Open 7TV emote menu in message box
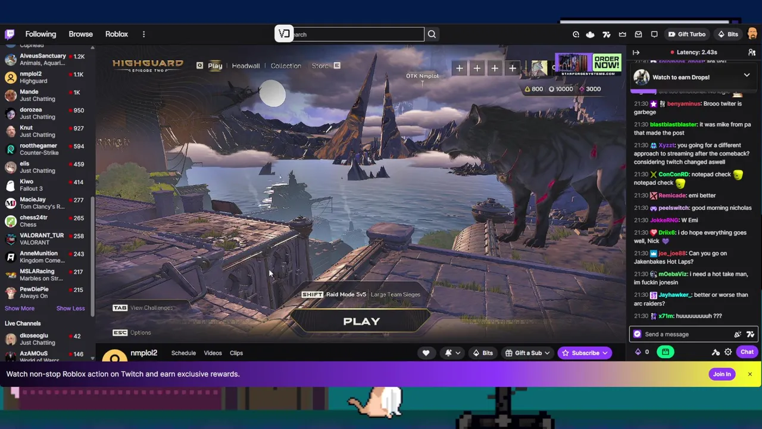 [750, 334]
